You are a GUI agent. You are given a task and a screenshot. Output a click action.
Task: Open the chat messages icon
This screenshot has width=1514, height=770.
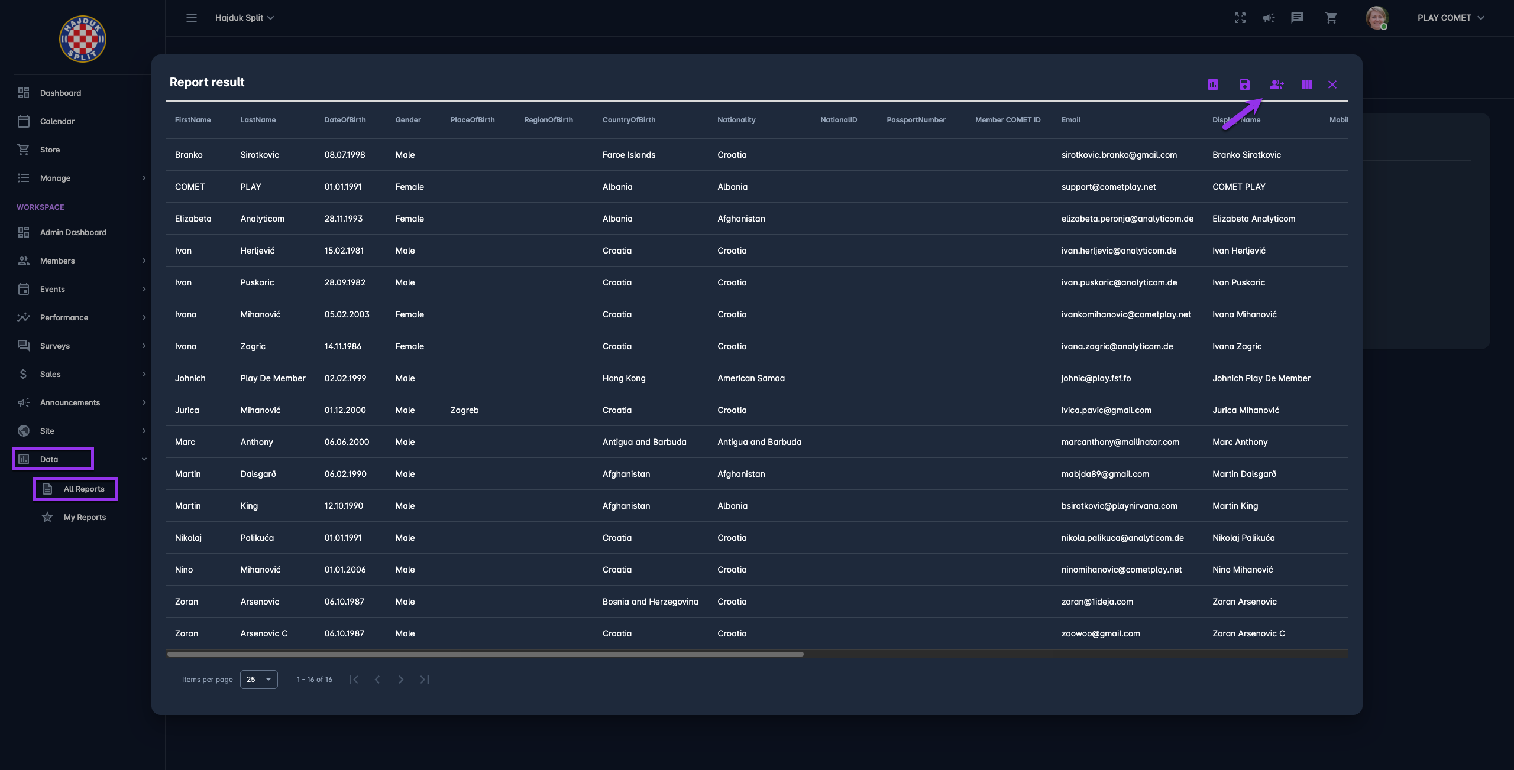pyautogui.click(x=1297, y=18)
